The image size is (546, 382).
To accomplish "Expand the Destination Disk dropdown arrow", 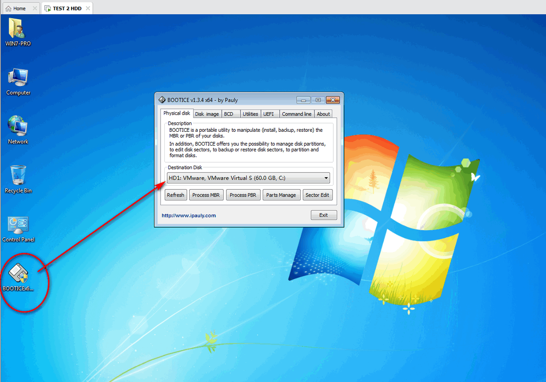I will tap(326, 178).
